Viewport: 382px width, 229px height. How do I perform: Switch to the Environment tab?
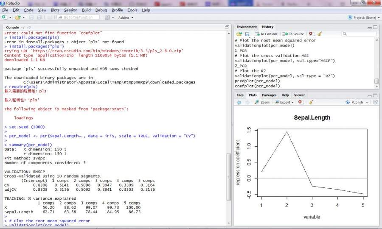click(247, 27)
